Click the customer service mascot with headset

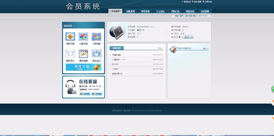(71, 87)
